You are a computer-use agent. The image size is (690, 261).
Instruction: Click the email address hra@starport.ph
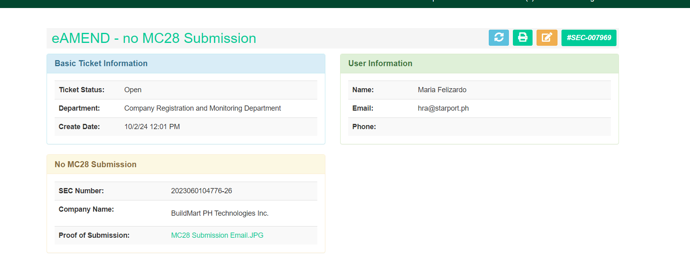(x=443, y=108)
